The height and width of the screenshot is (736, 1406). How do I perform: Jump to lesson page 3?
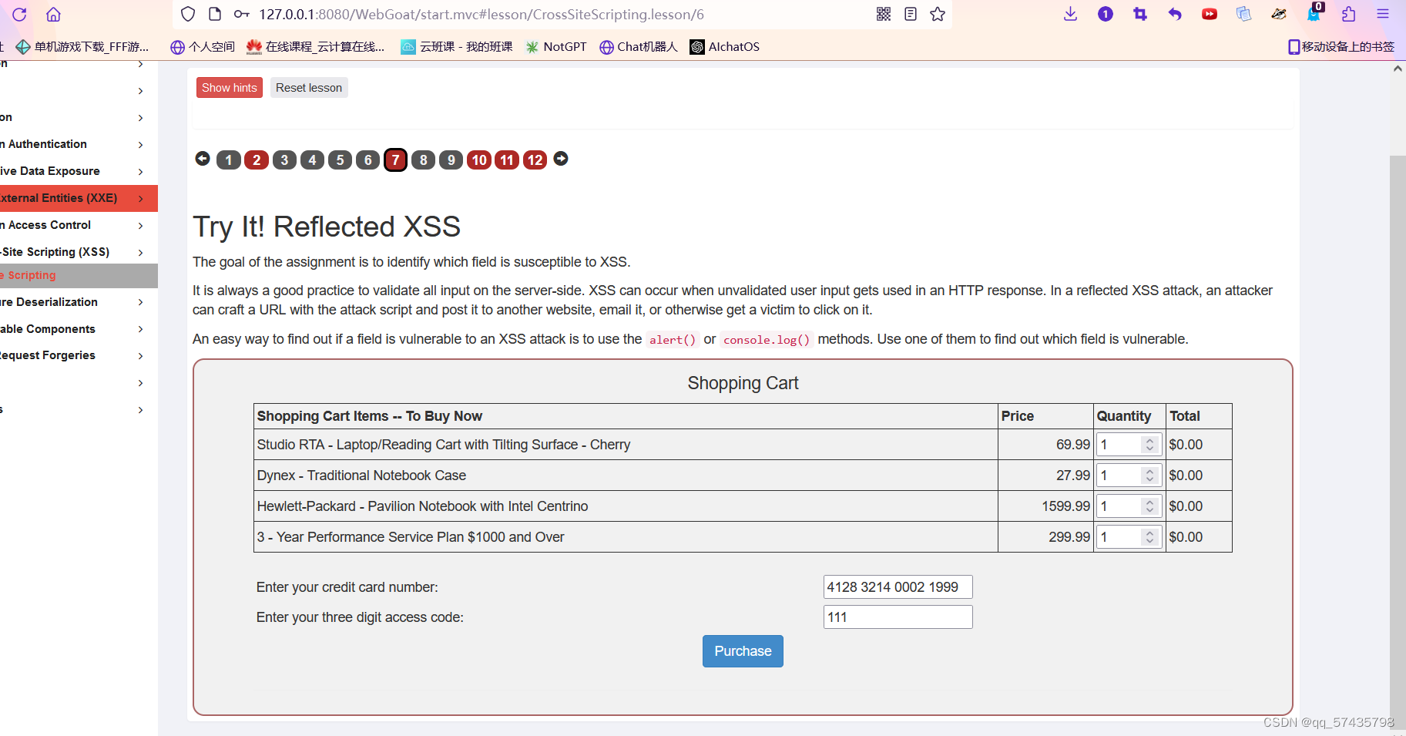tap(284, 160)
